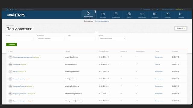This screenshot has height=108, width=193.
Task: Open Воронина Виктория user profile
Action: (x=19, y=101)
